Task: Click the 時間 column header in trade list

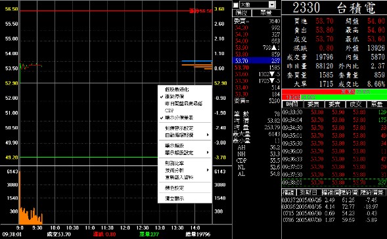Action: coord(292,104)
